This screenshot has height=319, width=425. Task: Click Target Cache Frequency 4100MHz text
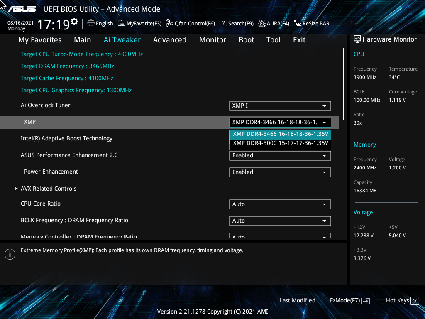click(x=67, y=78)
